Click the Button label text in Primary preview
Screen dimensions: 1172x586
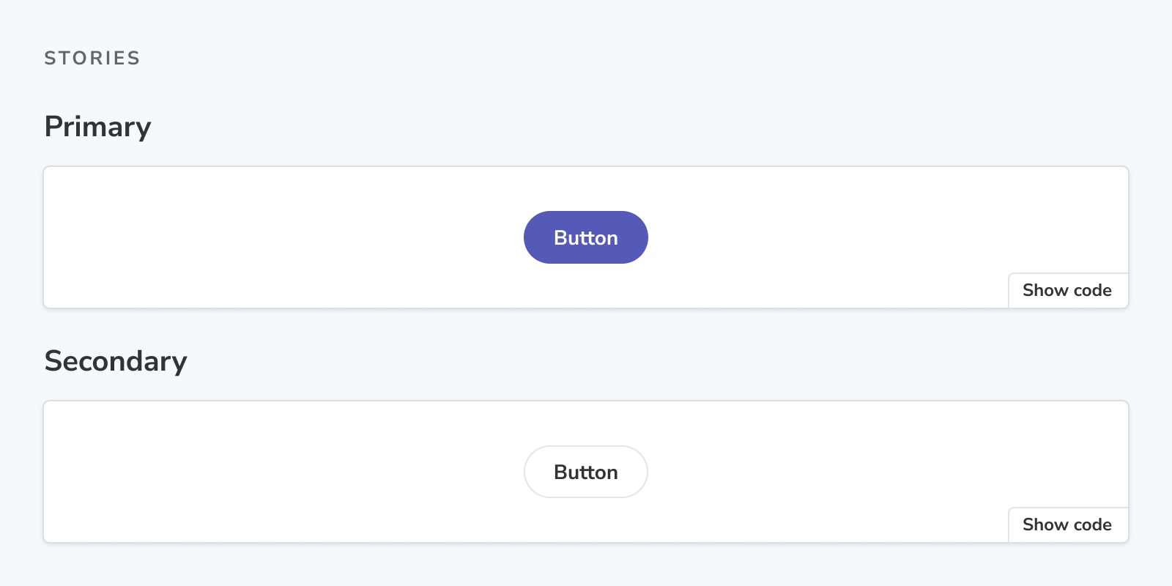585,237
